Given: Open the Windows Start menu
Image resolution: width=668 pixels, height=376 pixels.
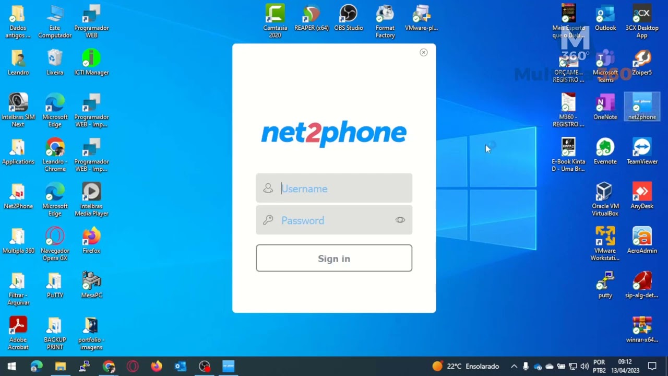Looking at the screenshot, I should pyautogui.click(x=11, y=367).
